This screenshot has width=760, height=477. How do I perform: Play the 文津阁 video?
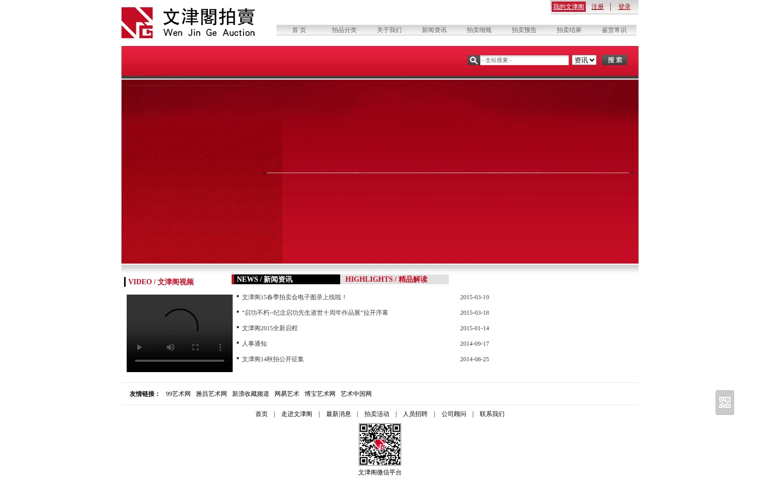[x=139, y=347]
